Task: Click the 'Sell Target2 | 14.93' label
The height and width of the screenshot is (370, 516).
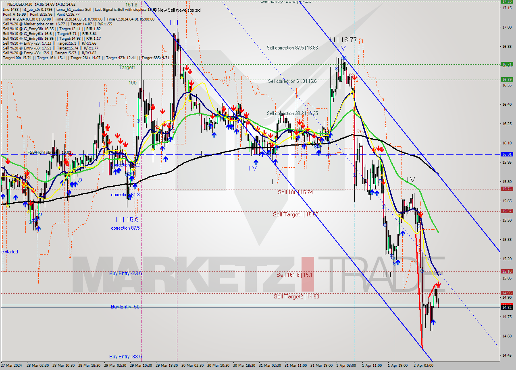Action: (296, 296)
